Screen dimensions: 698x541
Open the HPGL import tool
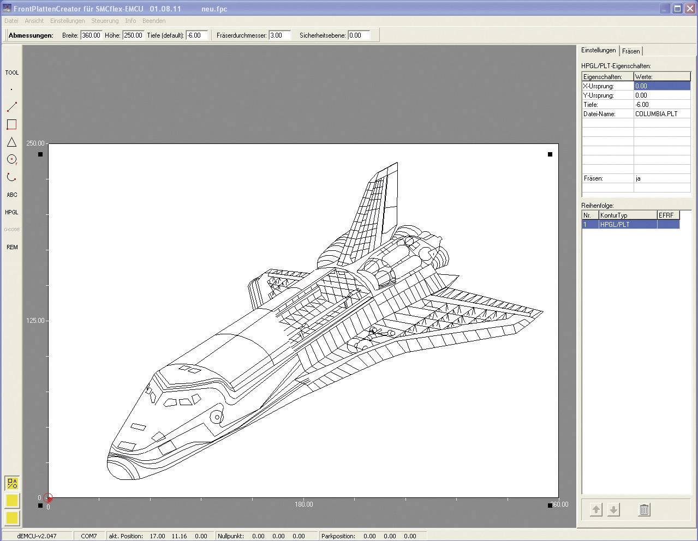click(x=11, y=212)
